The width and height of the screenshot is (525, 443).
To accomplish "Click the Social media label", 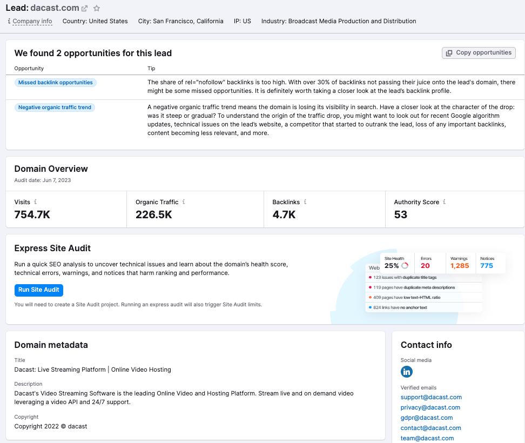I will click(416, 360).
